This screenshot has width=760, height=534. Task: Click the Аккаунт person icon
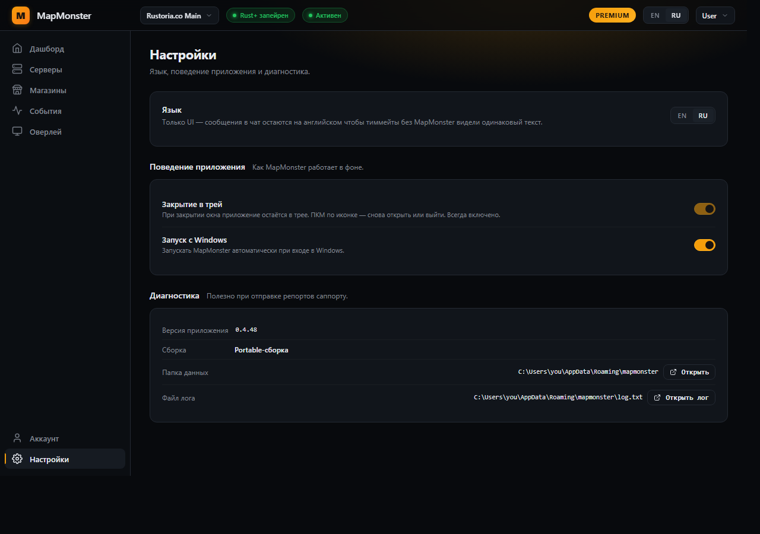tap(17, 438)
